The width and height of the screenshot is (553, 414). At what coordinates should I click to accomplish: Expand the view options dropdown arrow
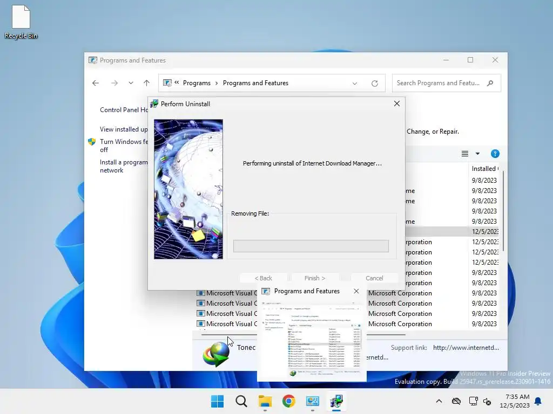pyautogui.click(x=477, y=154)
